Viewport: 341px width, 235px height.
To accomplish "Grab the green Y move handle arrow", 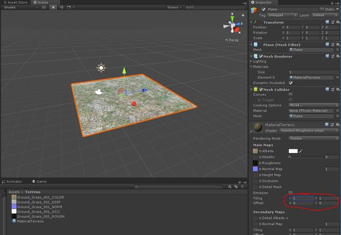I will pos(124,70).
